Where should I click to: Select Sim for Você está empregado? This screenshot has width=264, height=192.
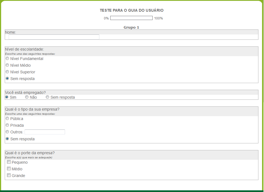click(x=7, y=97)
